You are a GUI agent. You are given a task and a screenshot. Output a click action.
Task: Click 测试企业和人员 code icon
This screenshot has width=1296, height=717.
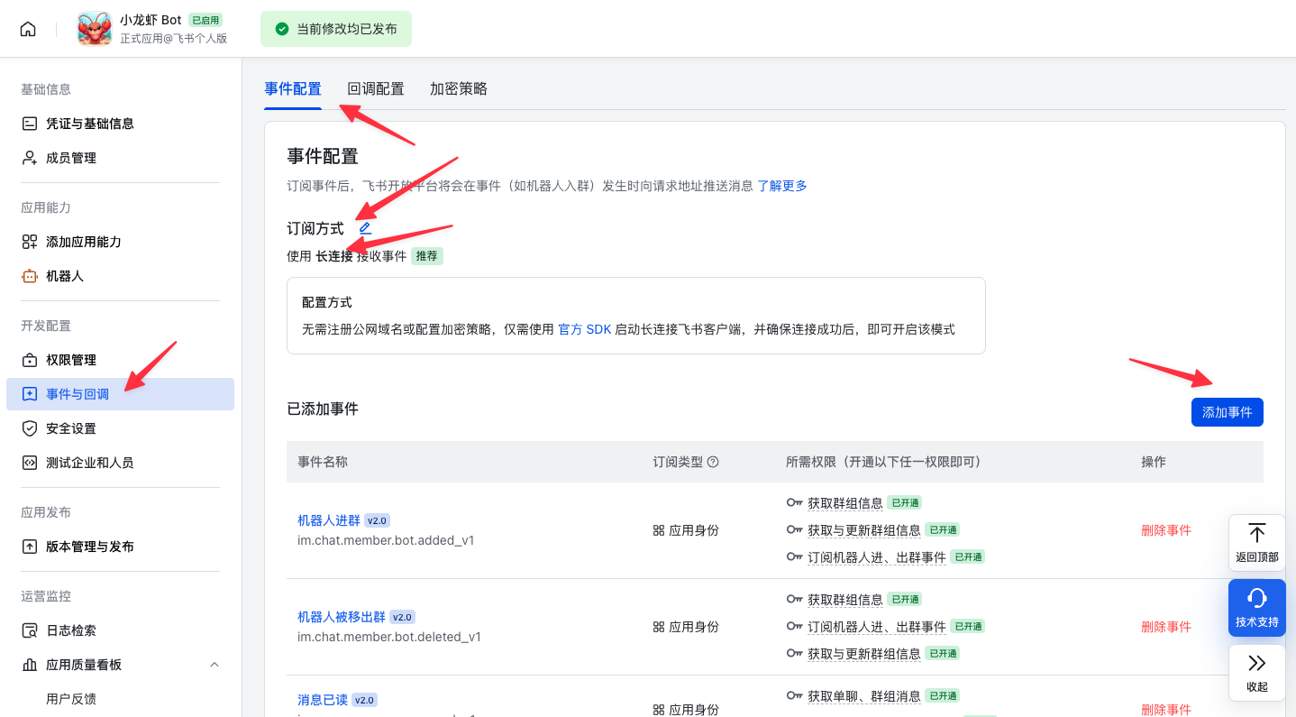[30, 463]
